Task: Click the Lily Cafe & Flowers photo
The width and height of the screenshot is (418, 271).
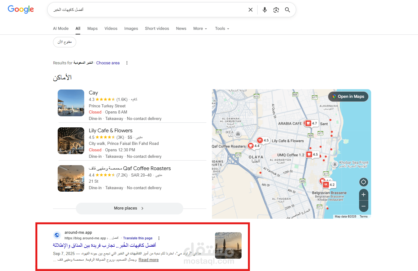Action: point(71,141)
